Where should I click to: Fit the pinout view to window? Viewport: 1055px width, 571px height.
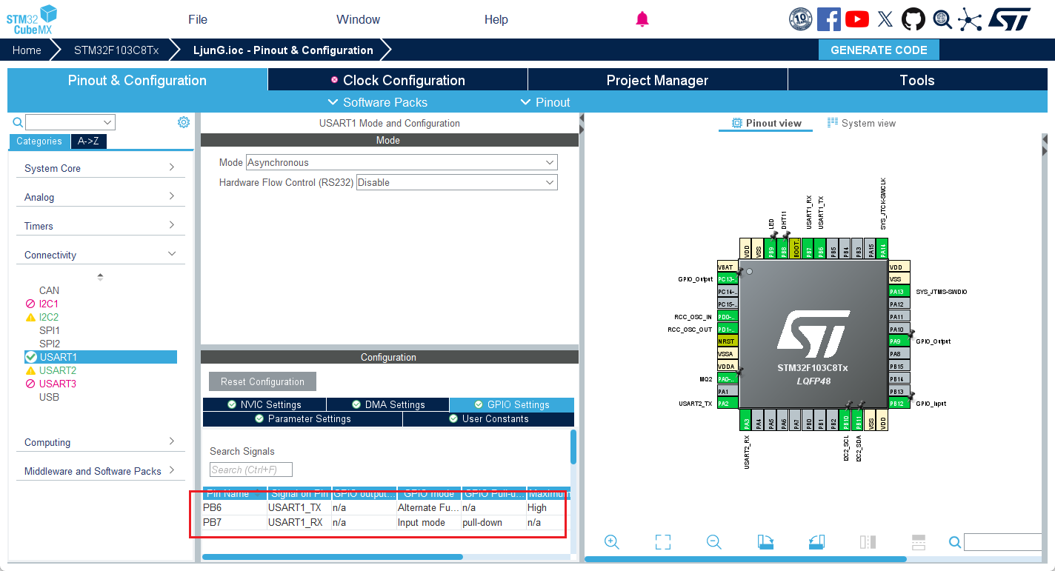(663, 542)
